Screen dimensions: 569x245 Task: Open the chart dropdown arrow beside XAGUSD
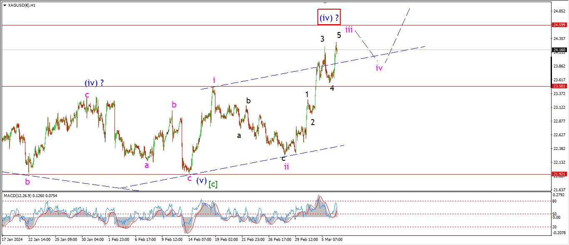click(x=5, y=5)
